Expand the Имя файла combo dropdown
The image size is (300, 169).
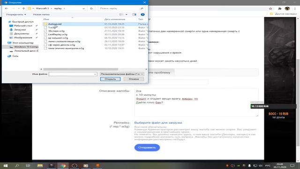point(95,74)
